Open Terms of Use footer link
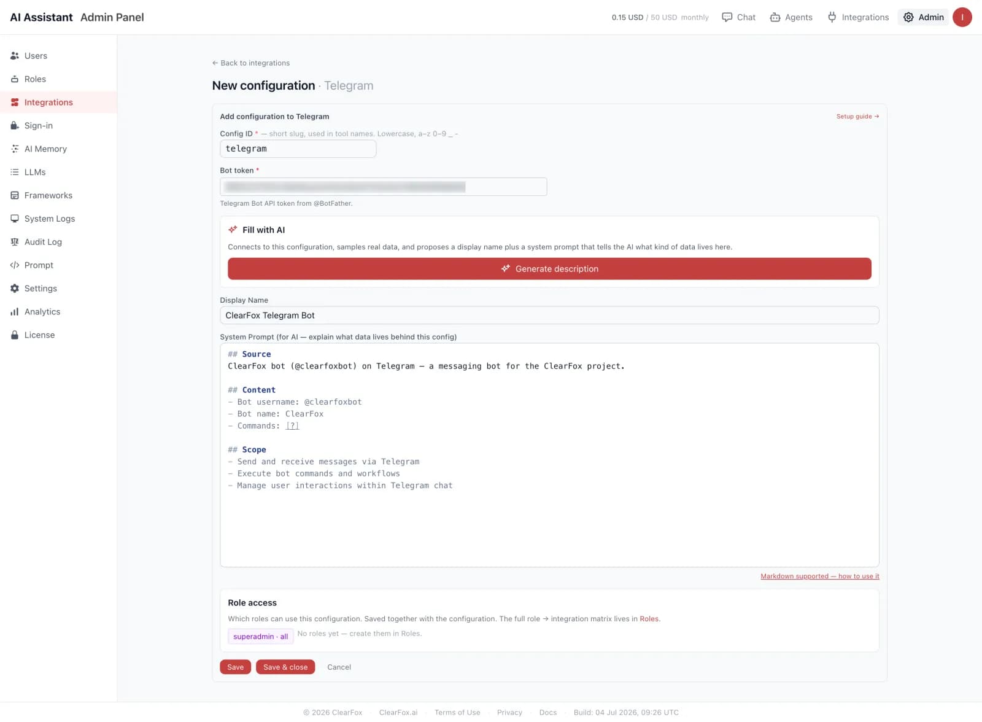The height and width of the screenshot is (722, 982). tap(457, 713)
